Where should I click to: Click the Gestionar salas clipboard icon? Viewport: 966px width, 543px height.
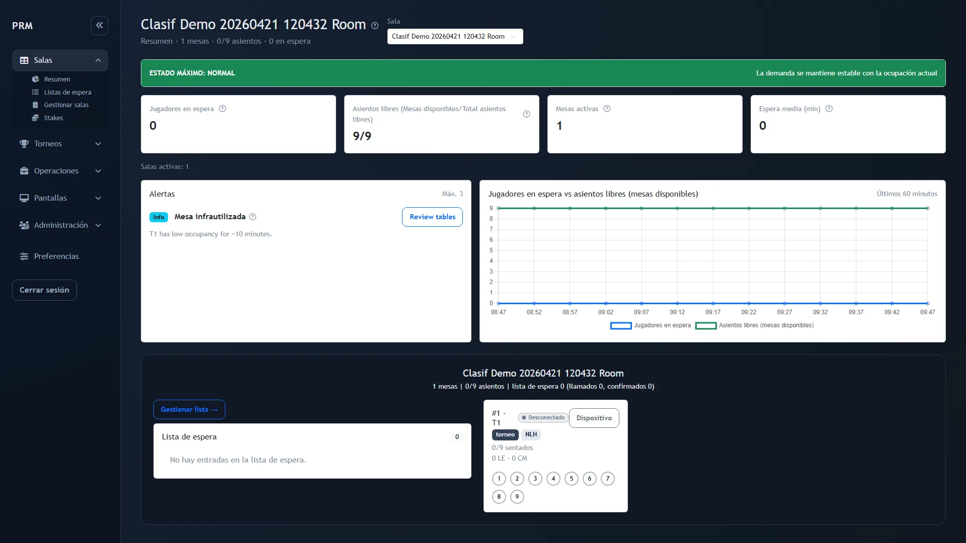(35, 105)
